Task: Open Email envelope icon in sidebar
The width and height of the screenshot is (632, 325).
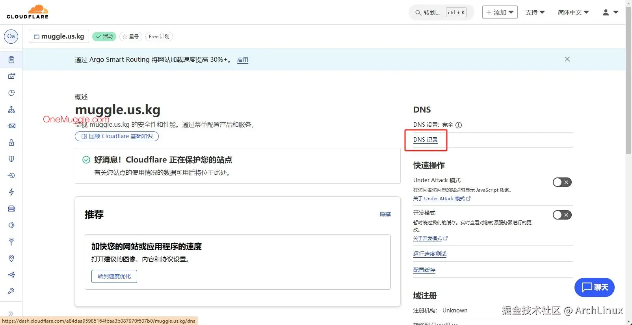Action: tap(11, 126)
